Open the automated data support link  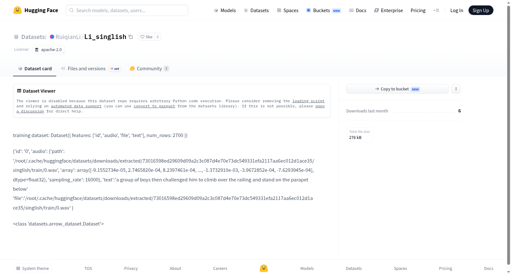coord(76,106)
